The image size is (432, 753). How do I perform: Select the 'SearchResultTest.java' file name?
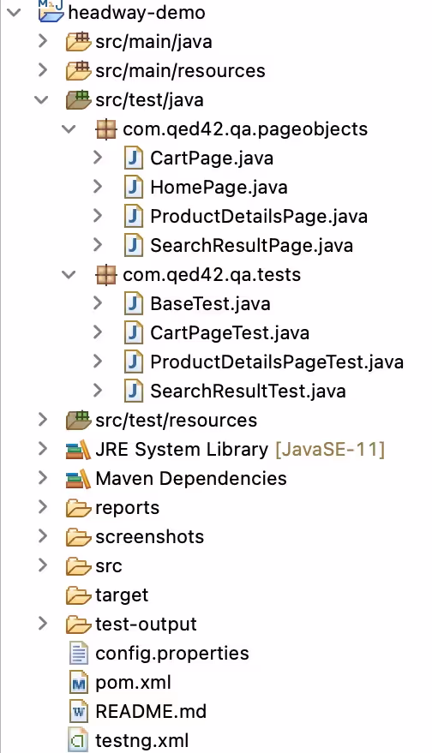tap(248, 391)
